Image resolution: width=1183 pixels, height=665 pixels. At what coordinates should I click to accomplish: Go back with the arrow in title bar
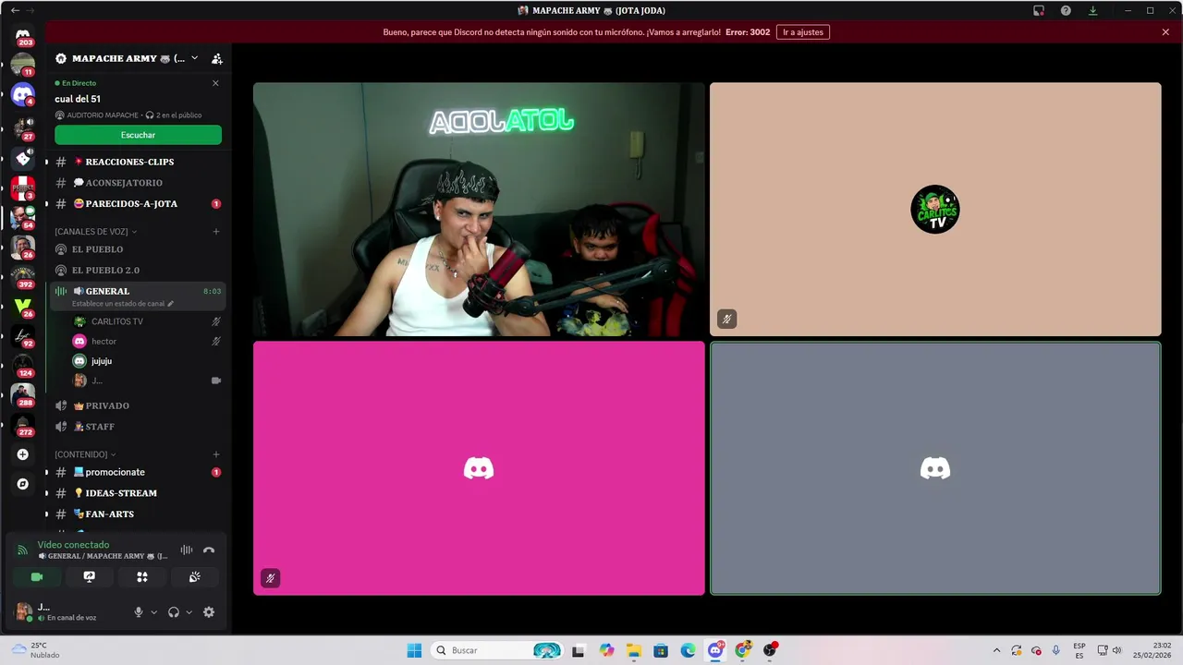(x=15, y=10)
